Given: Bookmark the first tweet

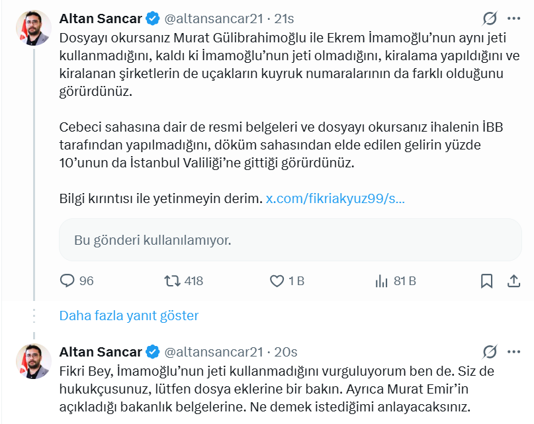Looking at the screenshot, I should [x=486, y=281].
